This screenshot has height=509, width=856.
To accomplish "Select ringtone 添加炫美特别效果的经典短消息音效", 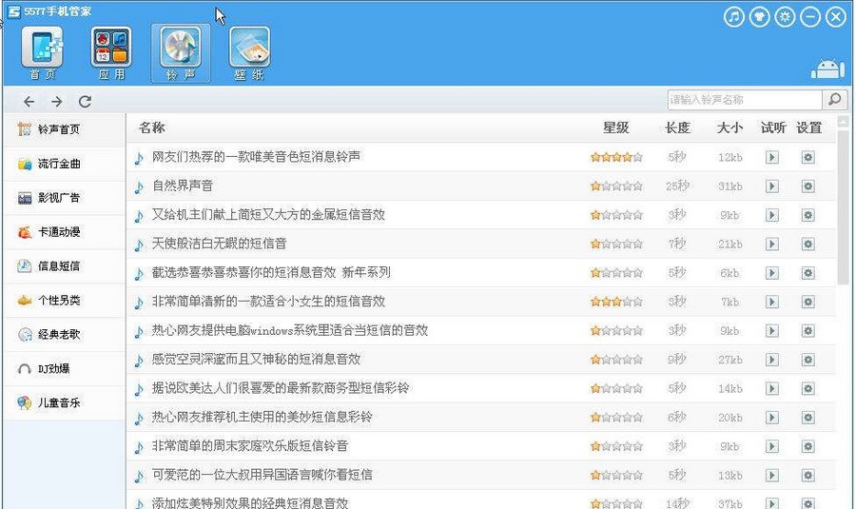I will point(250,502).
